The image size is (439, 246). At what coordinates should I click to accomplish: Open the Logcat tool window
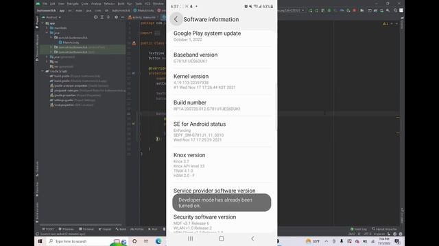[x=105, y=229]
